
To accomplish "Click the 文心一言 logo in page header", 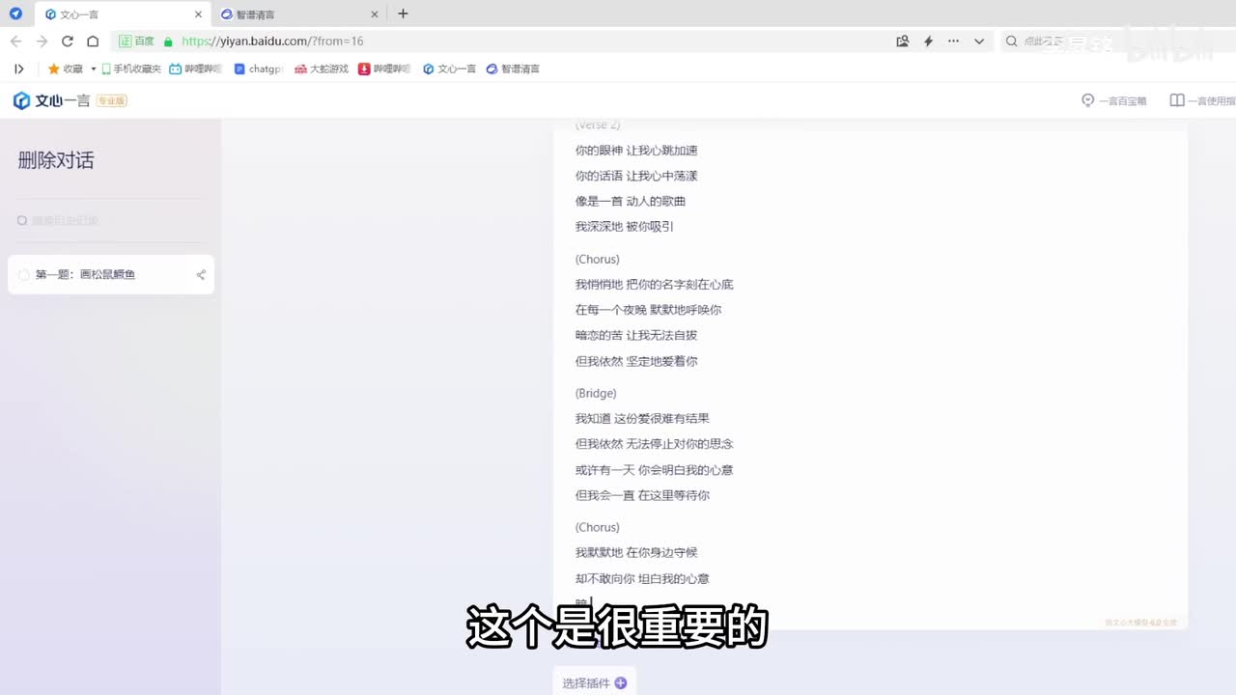I will (51, 100).
